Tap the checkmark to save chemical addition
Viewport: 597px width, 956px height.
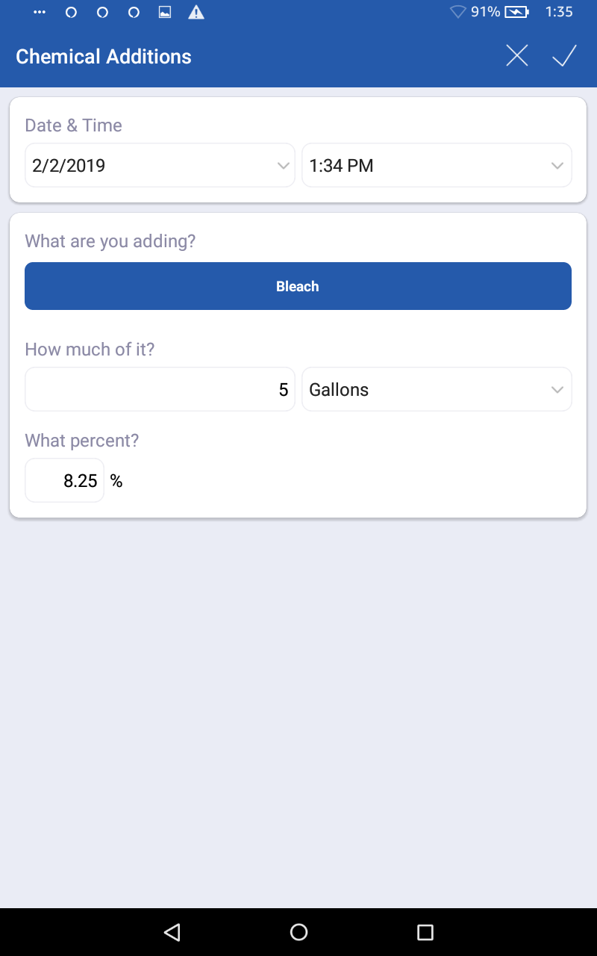[564, 56]
